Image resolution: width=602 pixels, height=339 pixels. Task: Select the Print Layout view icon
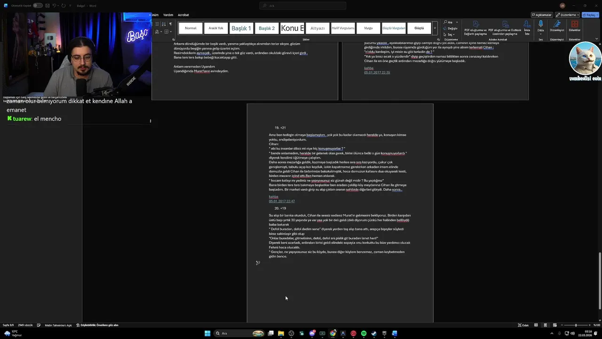click(546, 325)
